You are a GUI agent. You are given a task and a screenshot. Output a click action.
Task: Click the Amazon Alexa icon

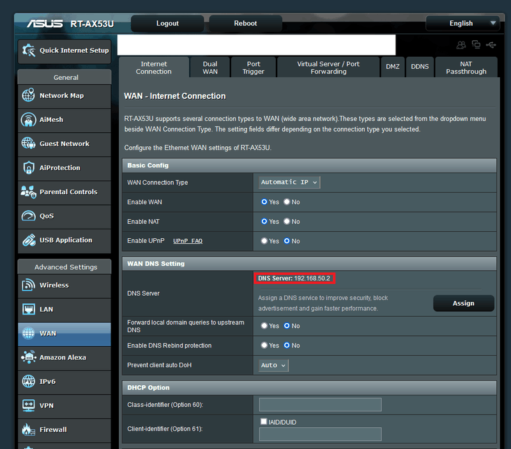click(28, 357)
